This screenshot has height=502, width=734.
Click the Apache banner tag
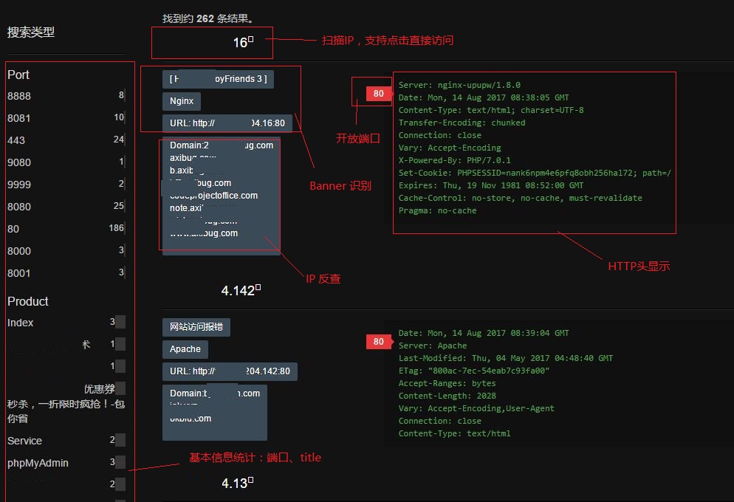pyautogui.click(x=185, y=349)
